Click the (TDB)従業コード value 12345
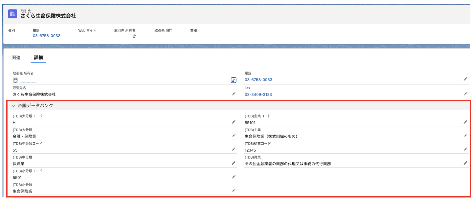 click(250, 150)
